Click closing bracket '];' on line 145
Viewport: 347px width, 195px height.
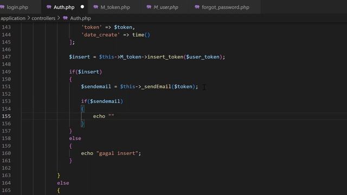pyautogui.click(x=72, y=42)
